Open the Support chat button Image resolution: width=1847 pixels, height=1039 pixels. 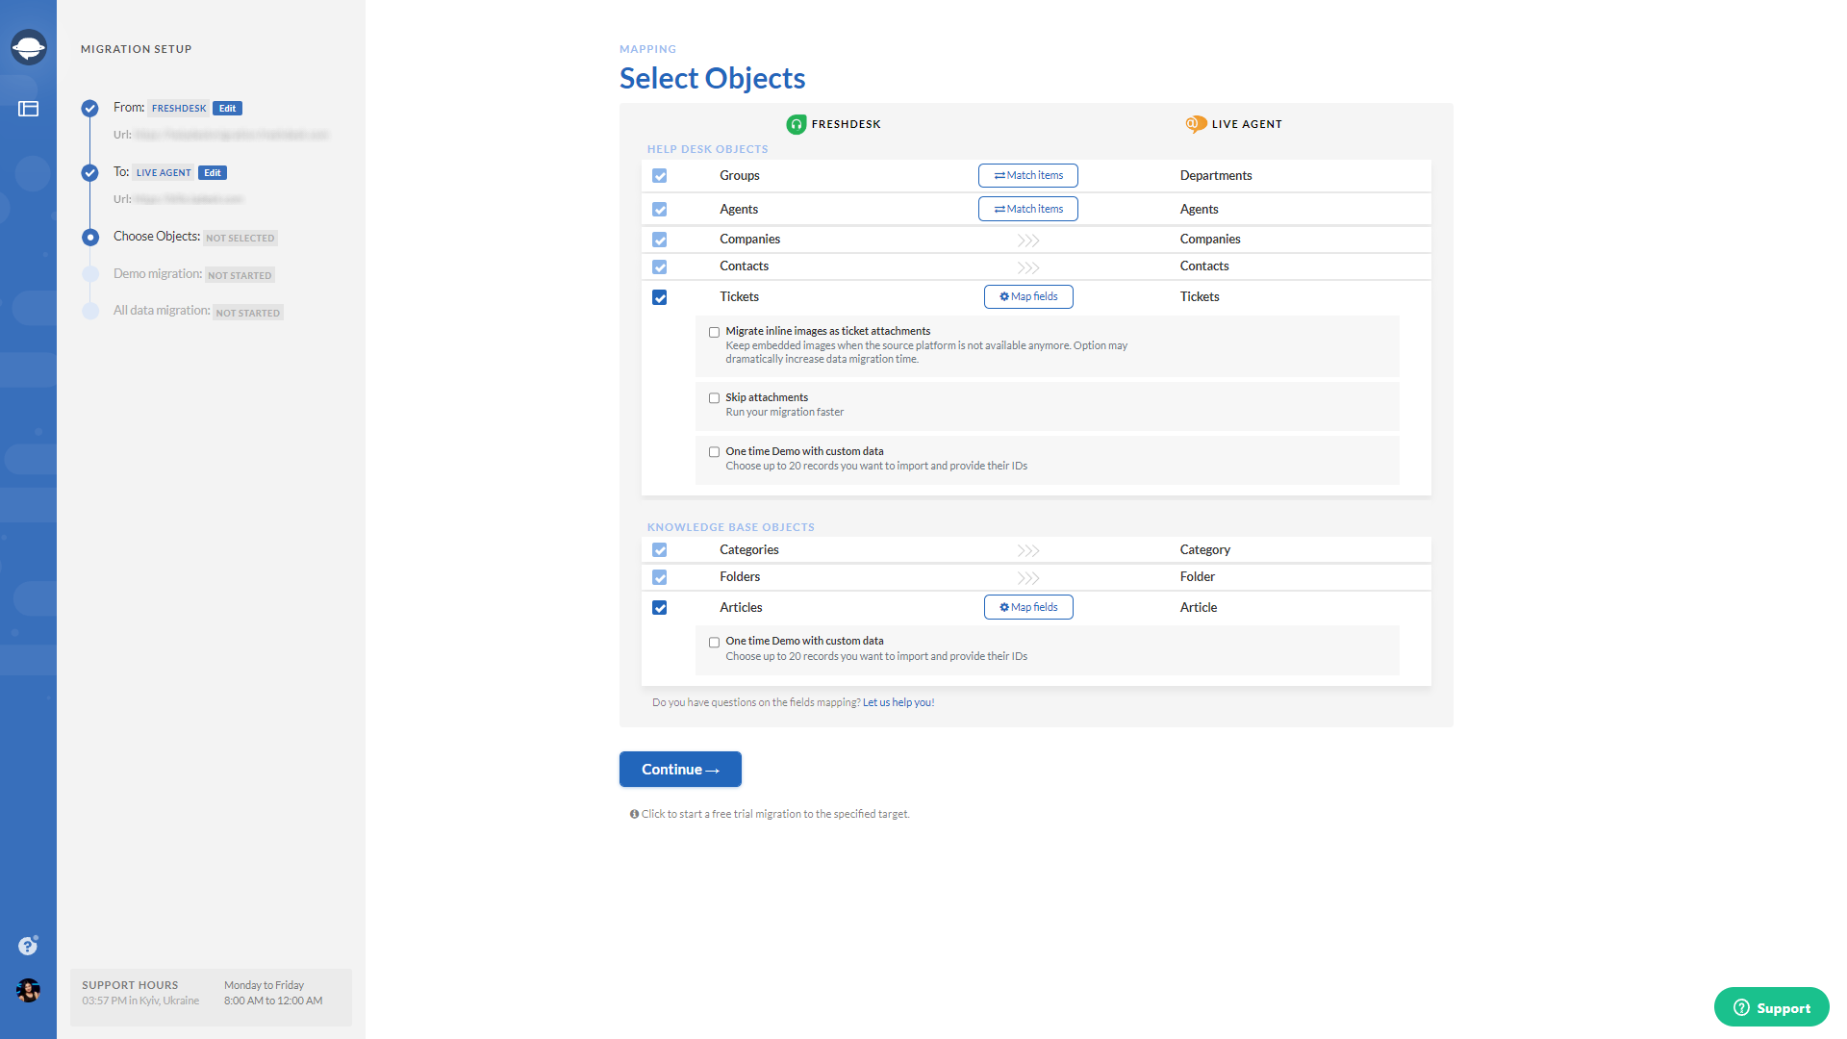pos(1771,1007)
